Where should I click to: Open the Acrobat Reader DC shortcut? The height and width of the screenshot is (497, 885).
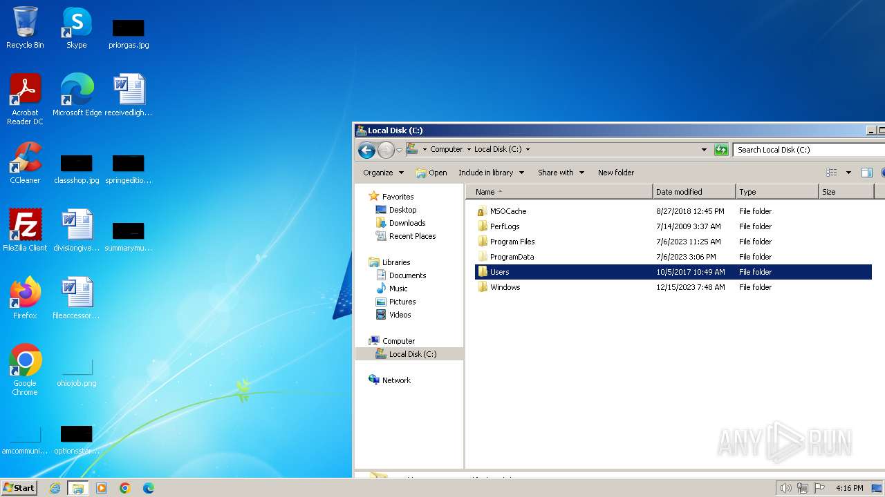coord(25,99)
